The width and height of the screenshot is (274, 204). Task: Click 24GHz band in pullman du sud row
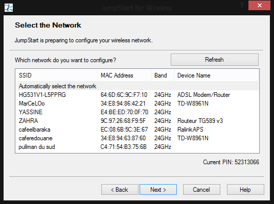(163, 147)
